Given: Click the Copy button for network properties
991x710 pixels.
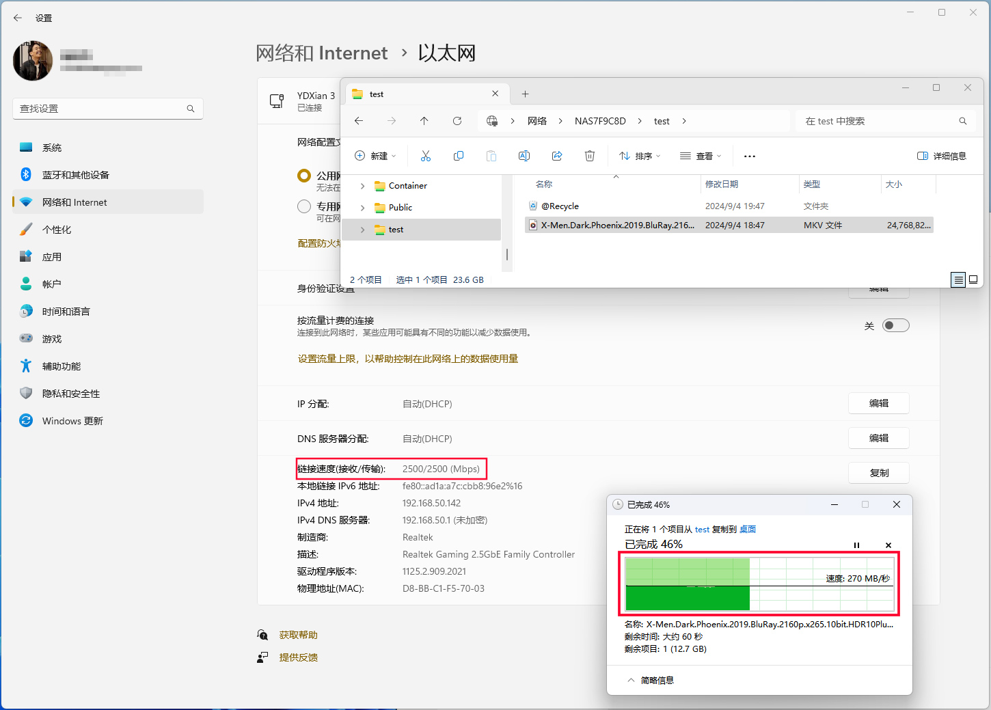Looking at the screenshot, I should tap(878, 473).
